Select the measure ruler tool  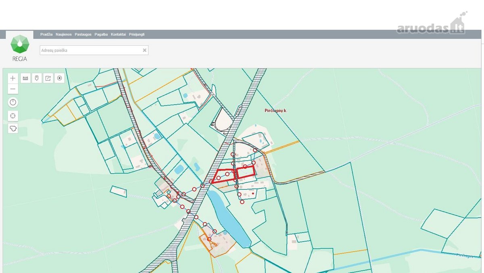(x=25, y=78)
